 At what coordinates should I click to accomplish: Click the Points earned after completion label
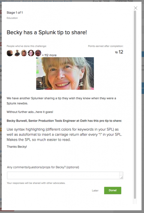tap(105, 46)
